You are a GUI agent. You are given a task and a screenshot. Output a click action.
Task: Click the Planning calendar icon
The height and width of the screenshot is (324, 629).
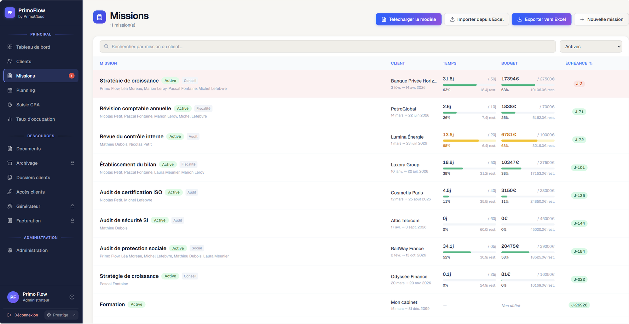(10, 90)
